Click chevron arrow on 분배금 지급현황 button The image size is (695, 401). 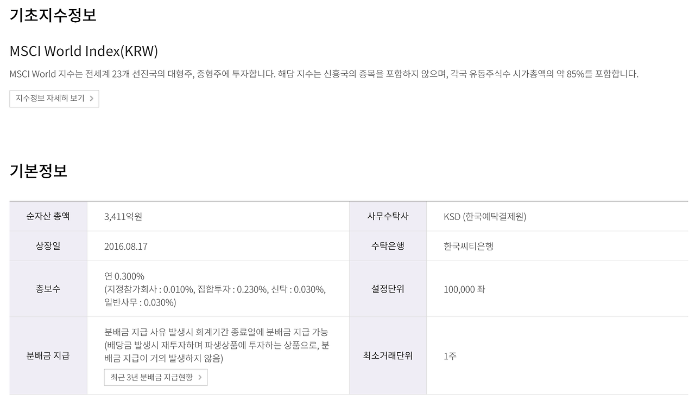pos(200,377)
